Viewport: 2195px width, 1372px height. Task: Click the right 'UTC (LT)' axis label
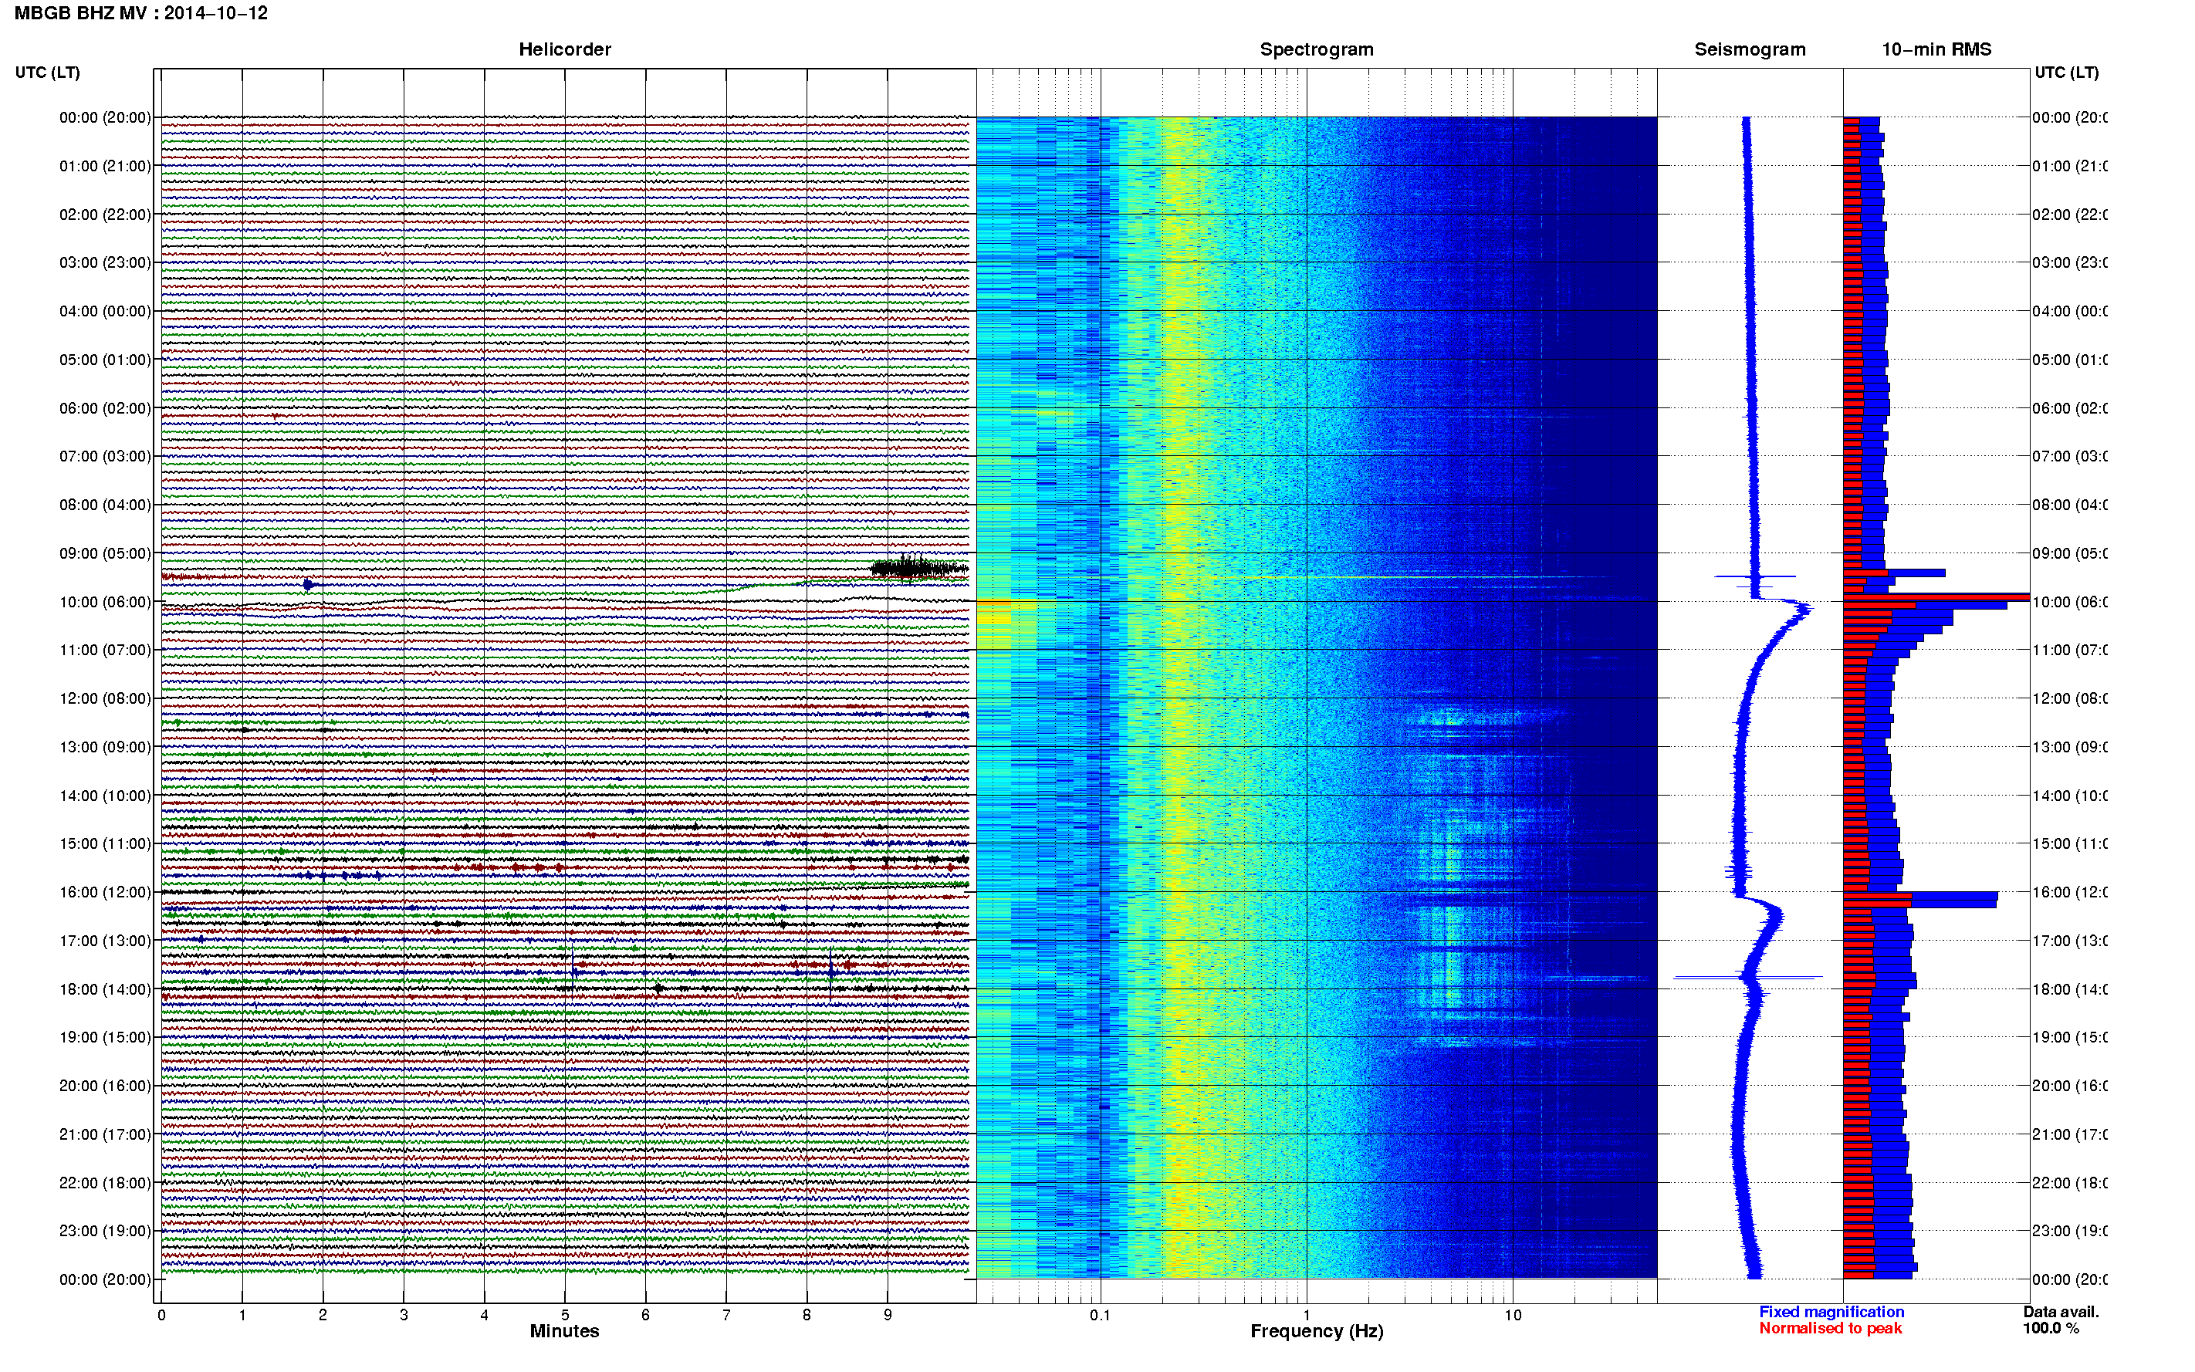pyautogui.click(x=2066, y=73)
